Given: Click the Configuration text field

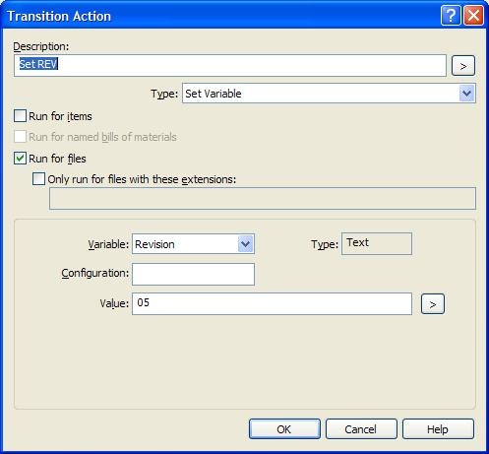Looking at the screenshot, I should 193,274.
